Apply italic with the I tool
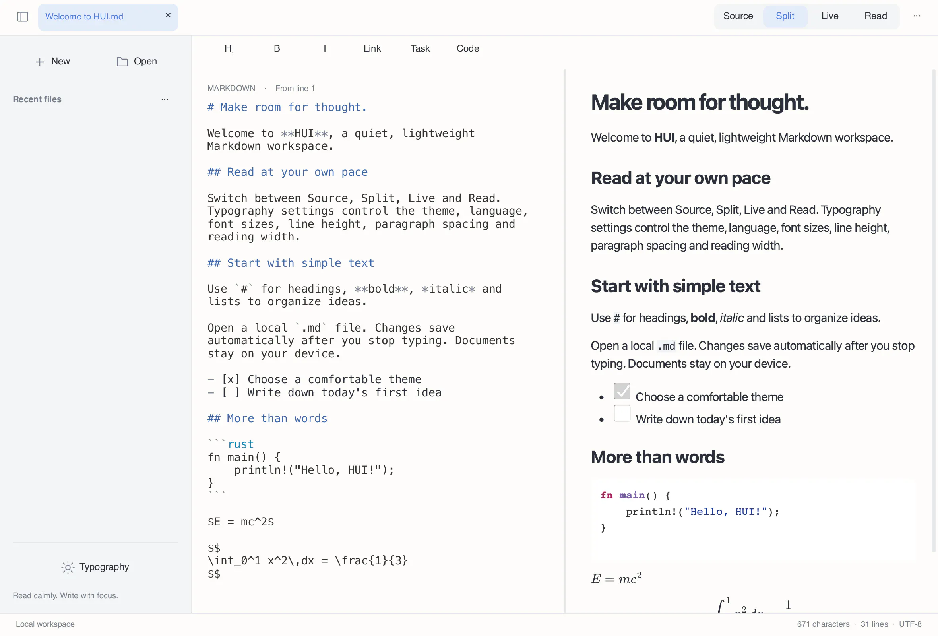938x636 pixels. (x=324, y=48)
